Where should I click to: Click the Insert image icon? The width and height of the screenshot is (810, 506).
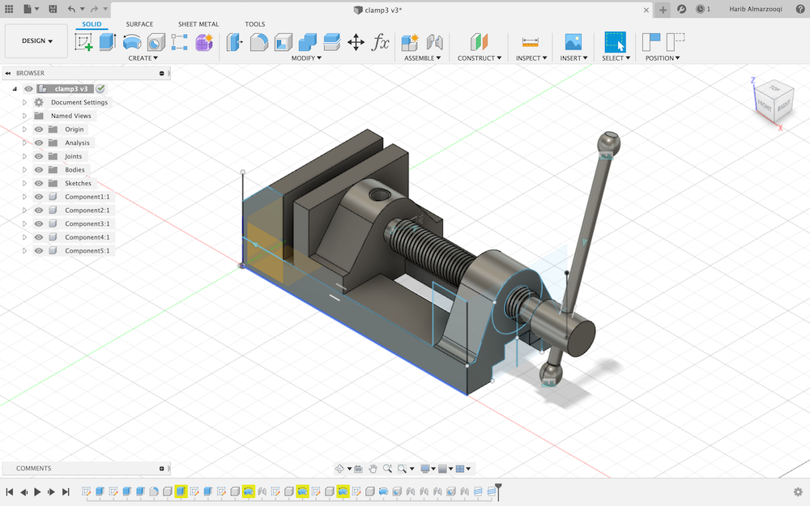click(573, 42)
